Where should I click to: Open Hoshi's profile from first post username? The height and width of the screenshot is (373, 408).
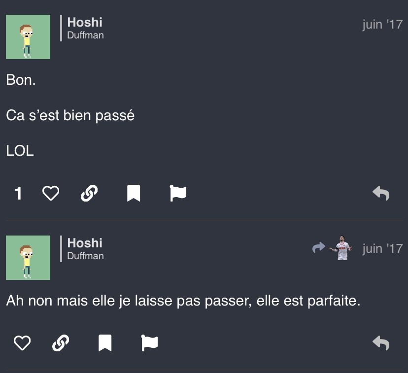85,22
